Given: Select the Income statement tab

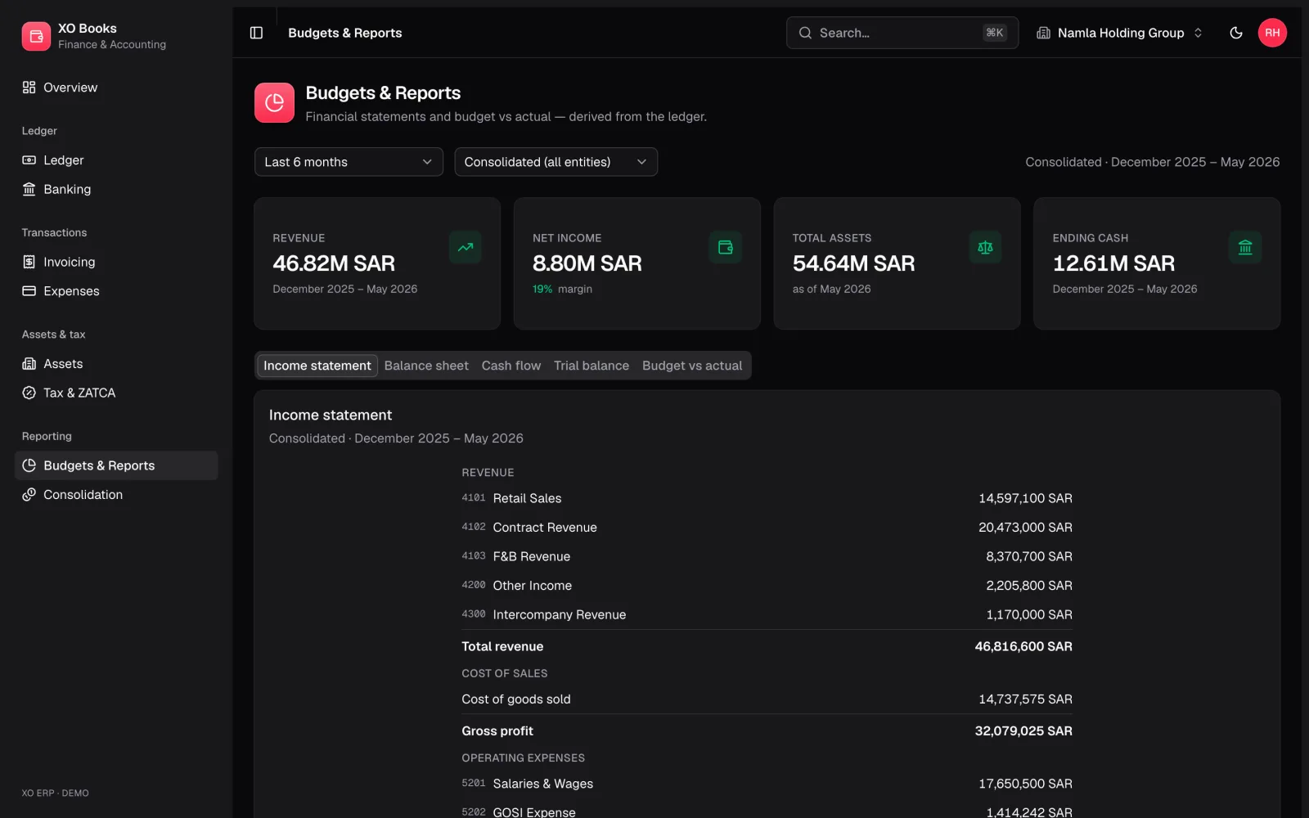Looking at the screenshot, I should coord(317,366).
